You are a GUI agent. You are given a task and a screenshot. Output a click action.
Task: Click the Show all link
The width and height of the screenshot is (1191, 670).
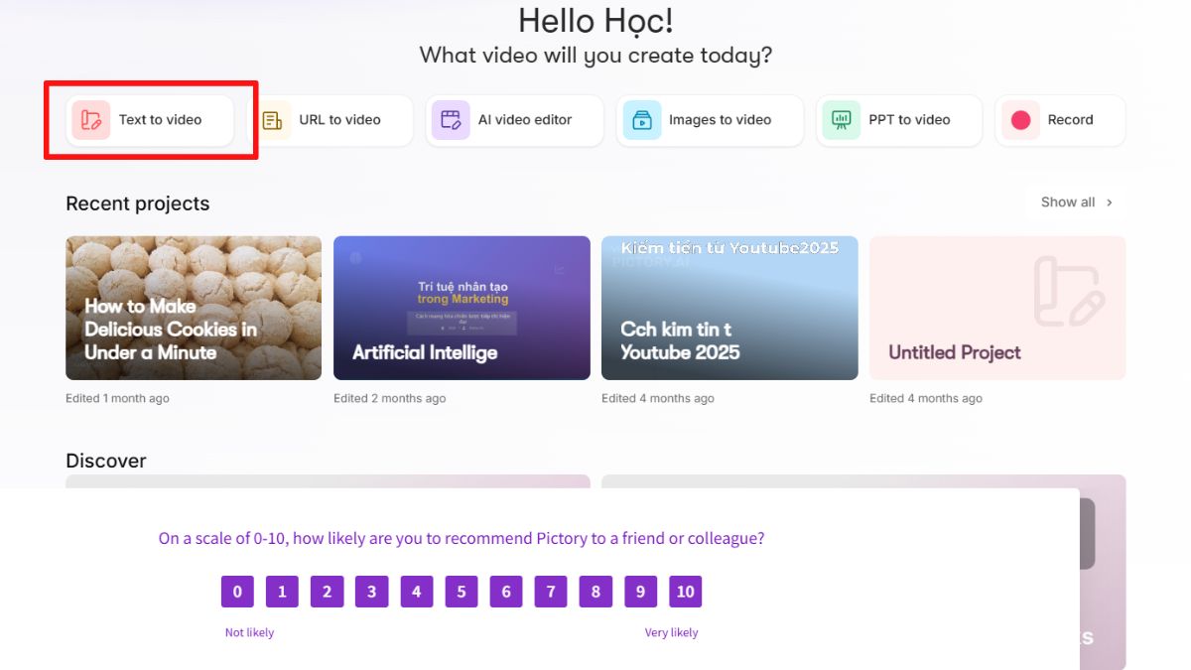(1068, 202)
